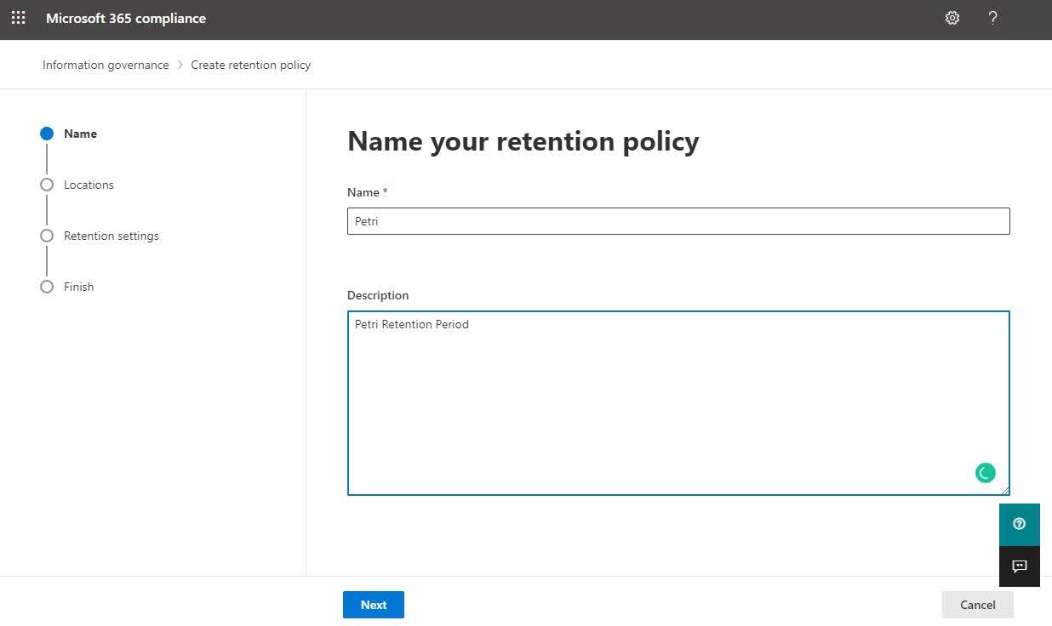Image resolution: width=1052 pixels, height=626 pixels.
Task: Click the Description box resize handle
Action: coord(1005,490)
